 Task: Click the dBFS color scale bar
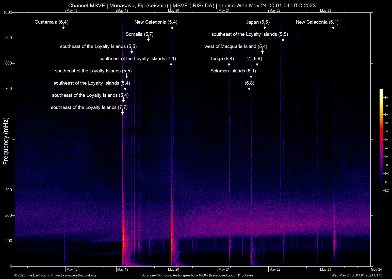click(x=381, y=140)
